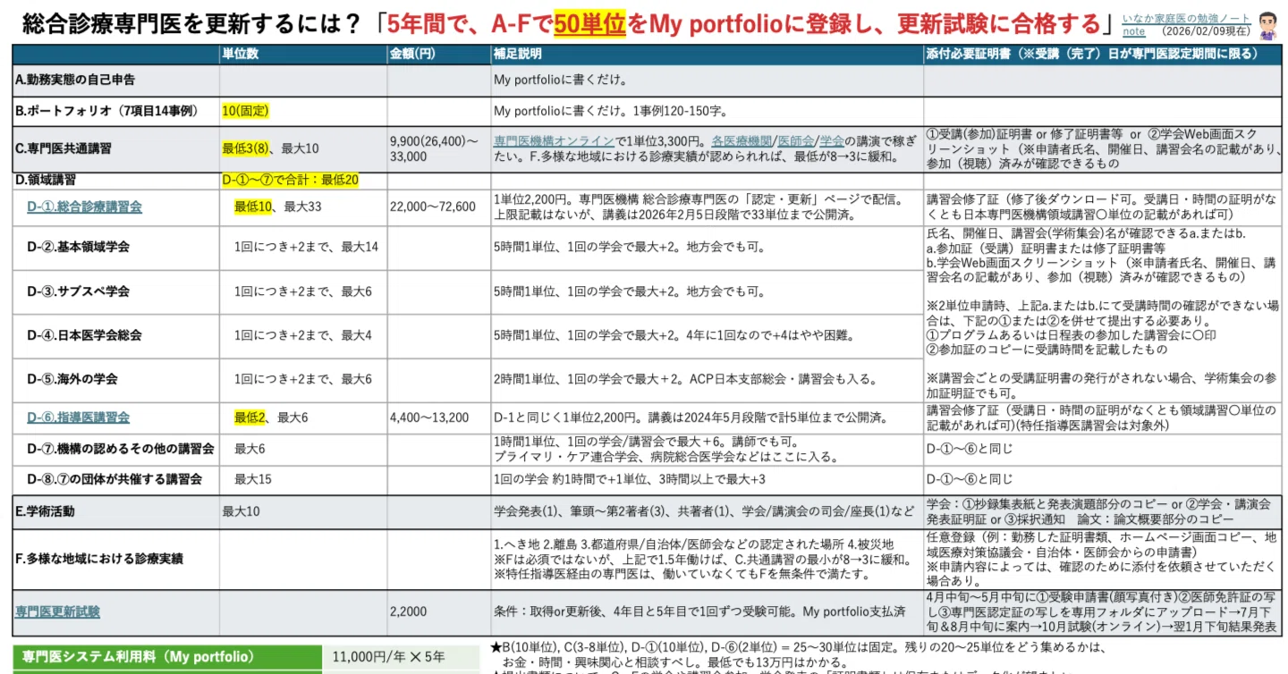Image resolution: width=1288 pixels, height=674 pixels.
Task: Select the D-④.日本医学会総会 row label
Action: click(84, 336)
